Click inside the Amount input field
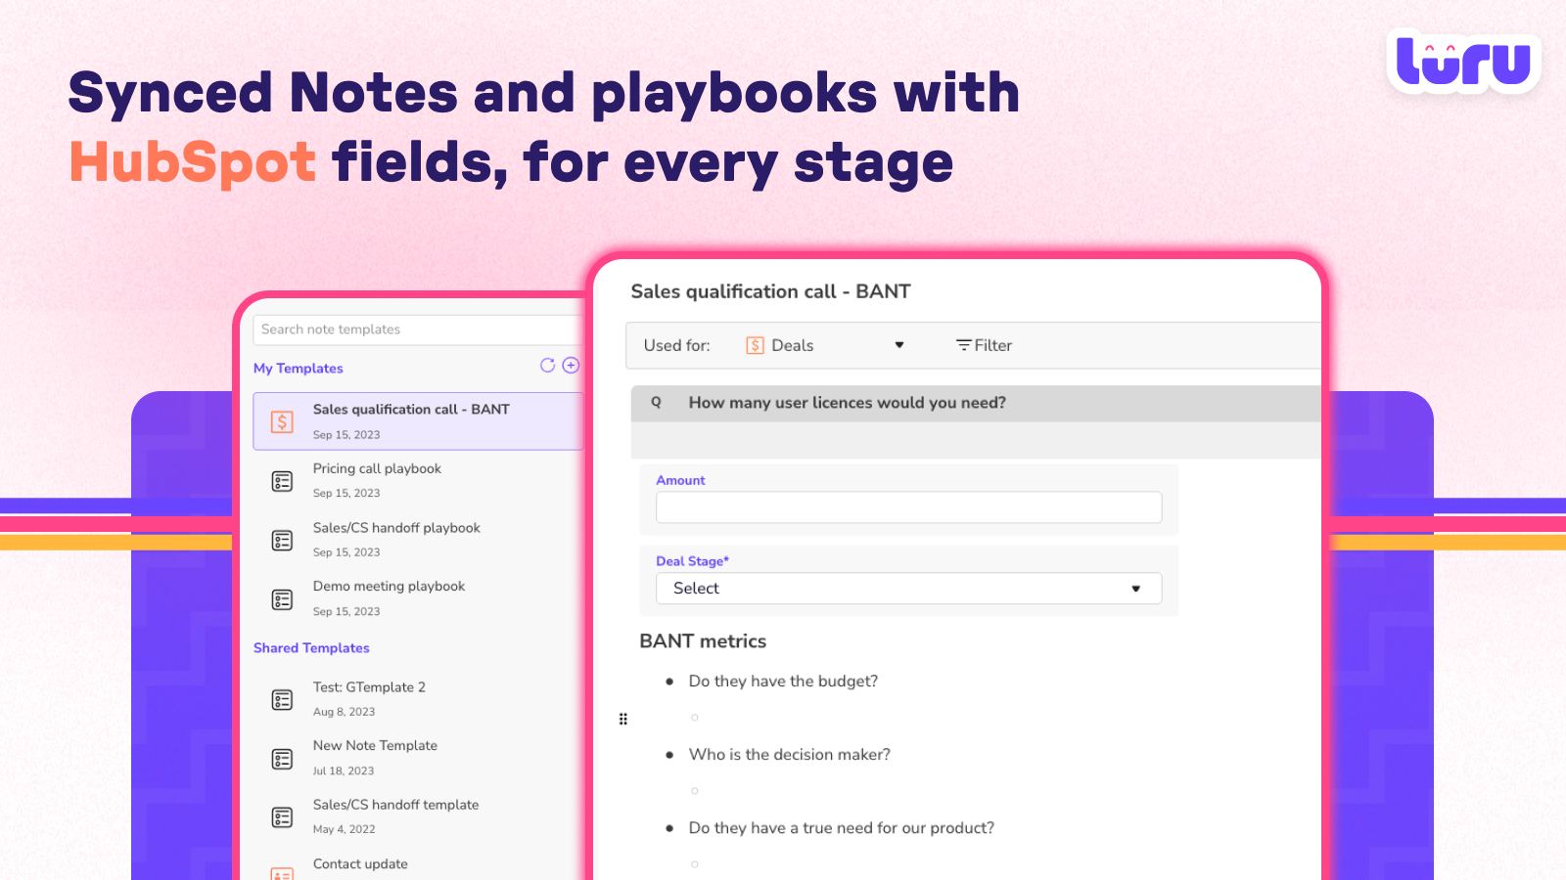Viewport: 1566px width, 880px height. point(907,507)
